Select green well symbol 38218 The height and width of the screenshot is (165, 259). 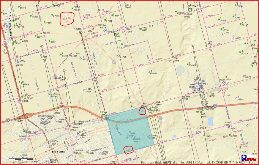(x=176, y=12)
